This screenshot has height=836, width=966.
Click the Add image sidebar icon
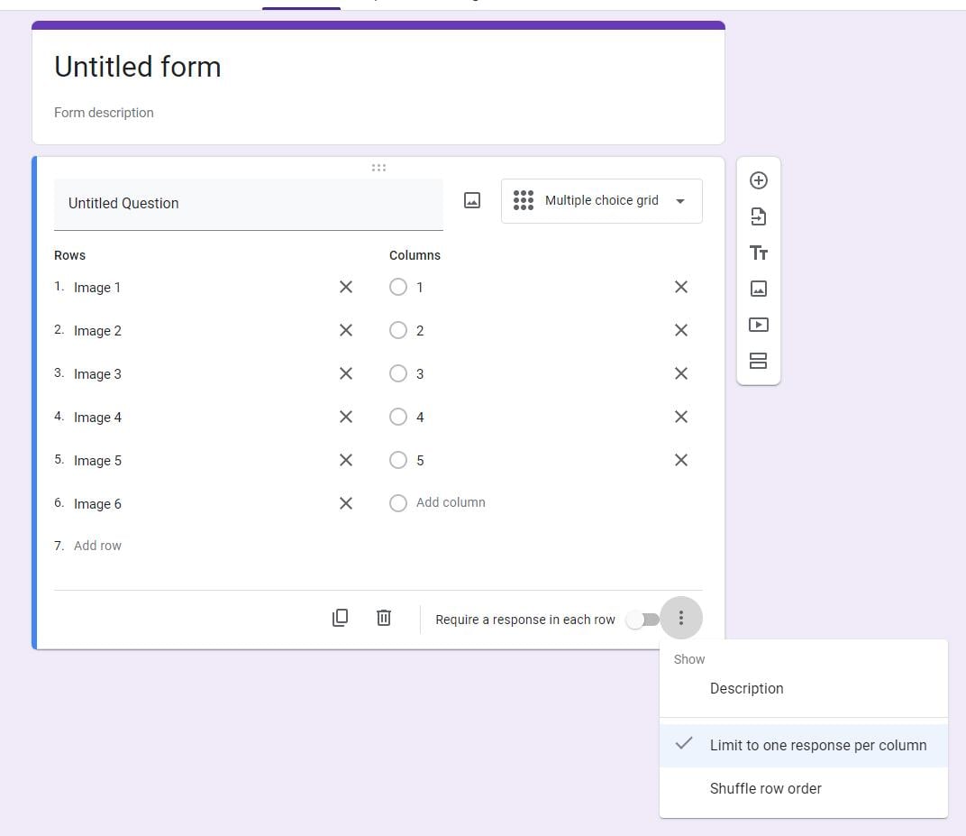coord(759,289)
